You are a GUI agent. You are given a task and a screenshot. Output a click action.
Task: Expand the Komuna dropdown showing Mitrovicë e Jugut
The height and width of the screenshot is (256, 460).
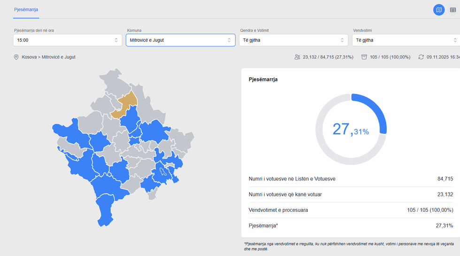tap(180, 40)
